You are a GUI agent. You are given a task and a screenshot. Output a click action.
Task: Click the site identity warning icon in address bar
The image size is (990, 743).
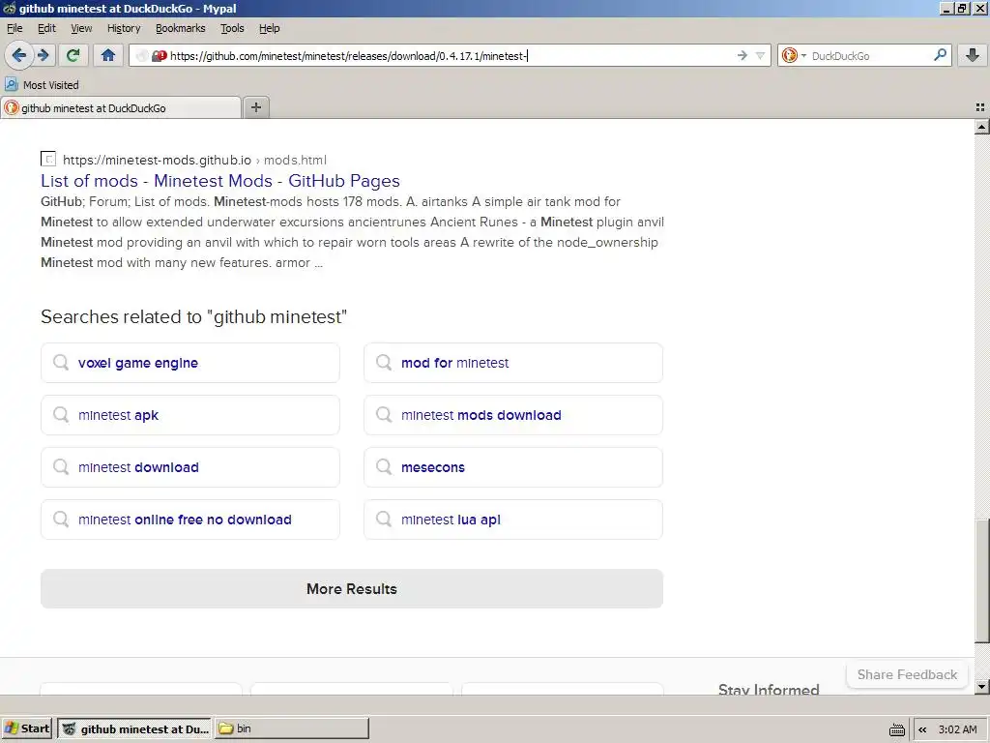tap(159, 55)
